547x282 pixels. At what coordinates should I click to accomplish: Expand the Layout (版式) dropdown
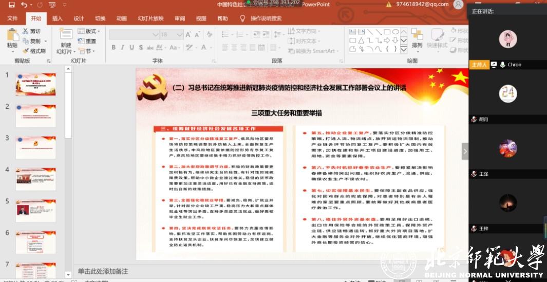click(90, 31)
